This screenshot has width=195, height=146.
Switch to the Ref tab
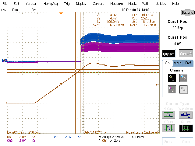188,63
